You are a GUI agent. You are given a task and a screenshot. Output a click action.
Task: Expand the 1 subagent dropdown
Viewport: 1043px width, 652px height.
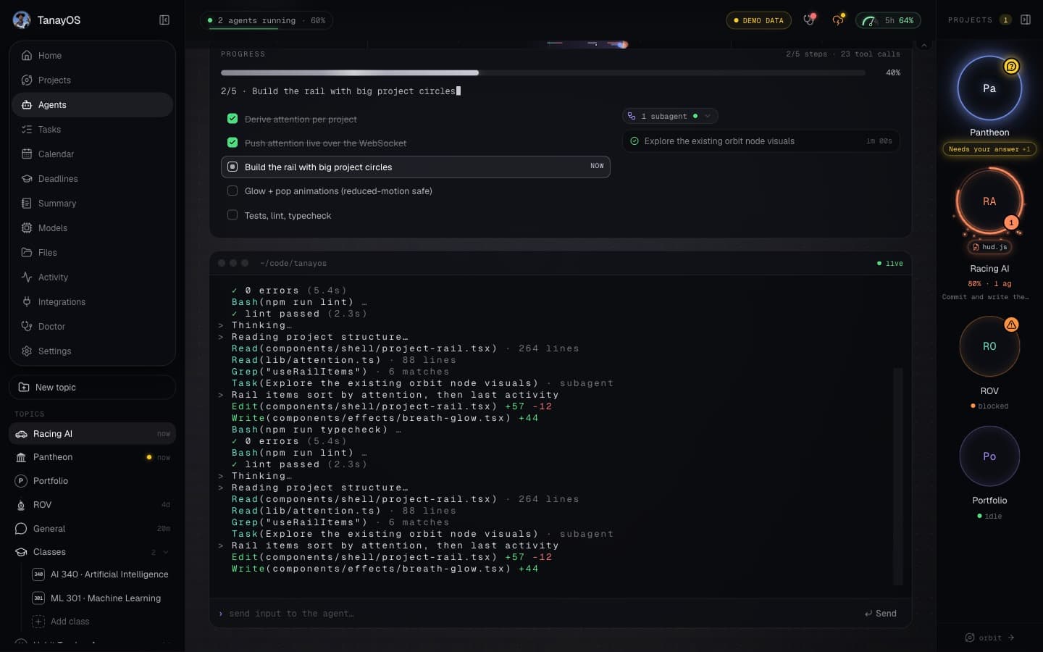670,116
